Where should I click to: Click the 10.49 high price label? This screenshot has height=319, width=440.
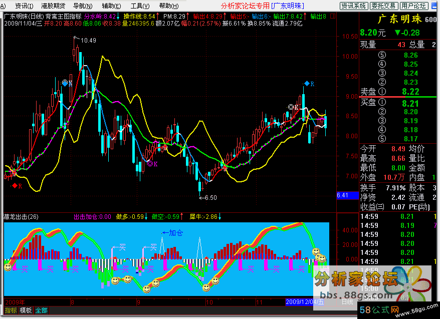[x=88, y=41]
